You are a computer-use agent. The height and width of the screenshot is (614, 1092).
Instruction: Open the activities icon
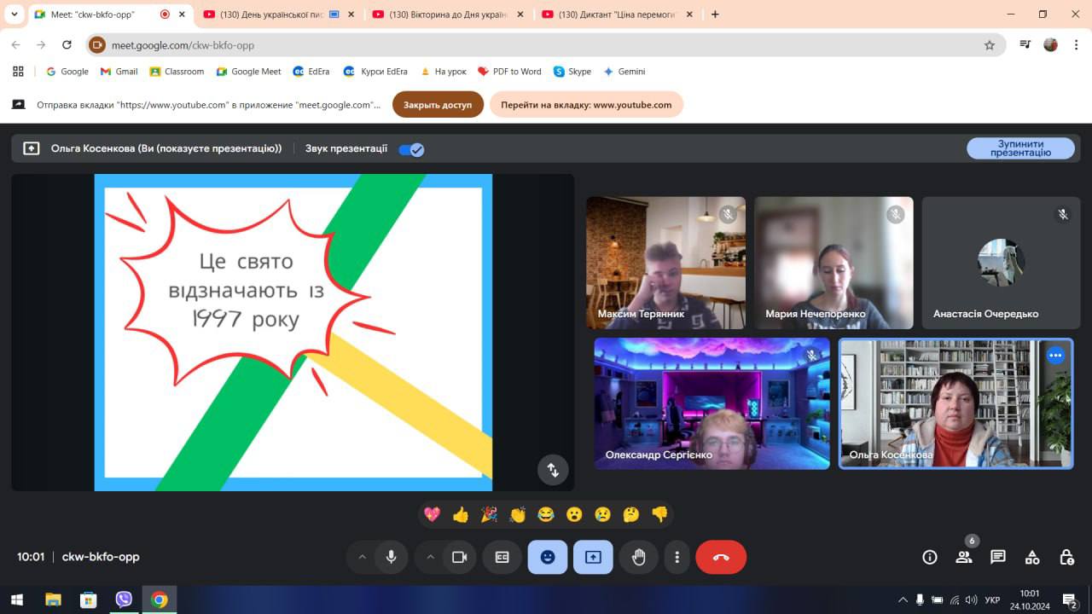pos(1032,557)
